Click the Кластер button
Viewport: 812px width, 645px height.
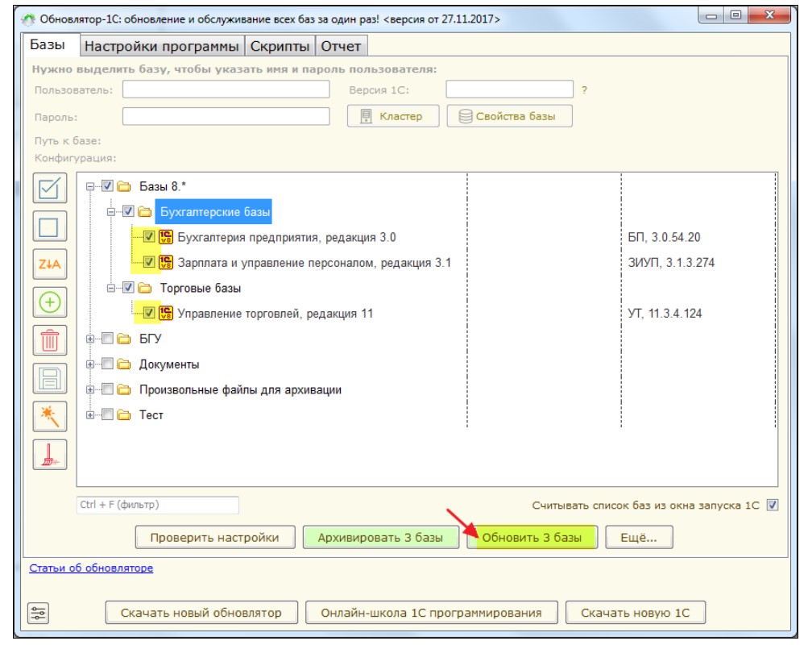[x=393, y=116]
